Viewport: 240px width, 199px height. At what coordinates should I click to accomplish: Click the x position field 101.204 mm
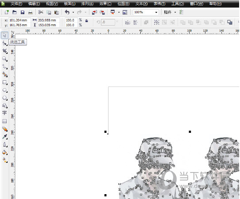click(x=19, y=20)
